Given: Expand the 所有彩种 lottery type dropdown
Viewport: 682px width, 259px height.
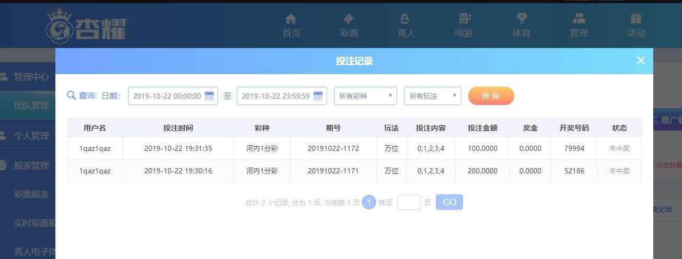Looking at the screenshot, I should pos(365,96).
